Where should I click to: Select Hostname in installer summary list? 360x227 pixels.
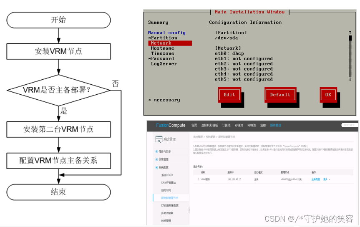pos(162,48)
